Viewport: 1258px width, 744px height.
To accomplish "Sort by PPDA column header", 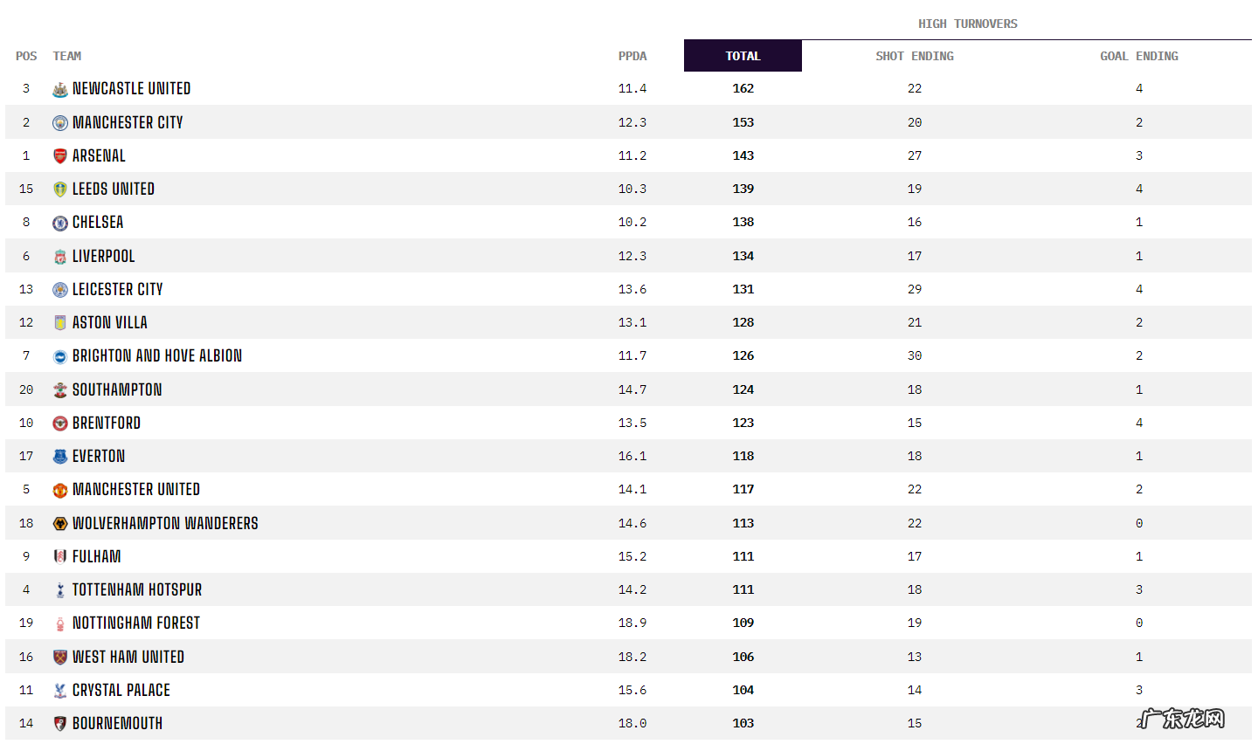I will 632,56.
